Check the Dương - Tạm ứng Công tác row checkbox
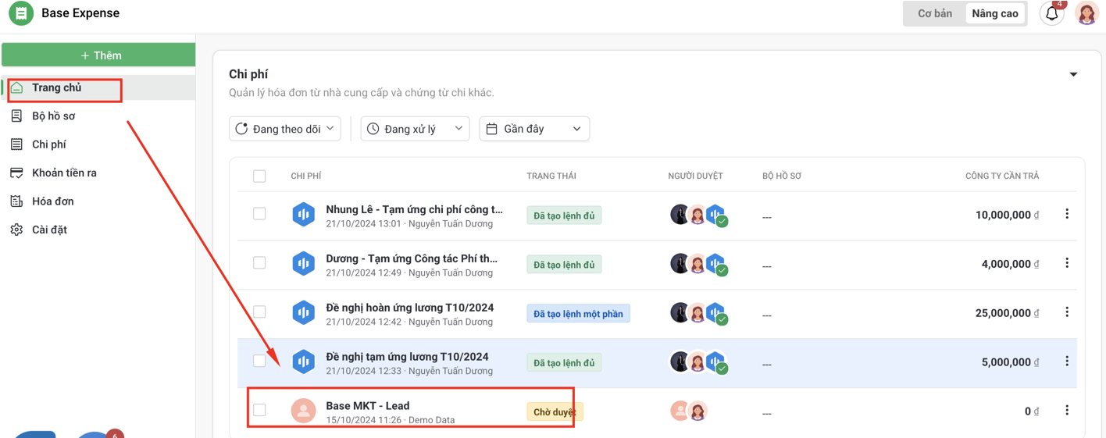 (x=259, y=263)
